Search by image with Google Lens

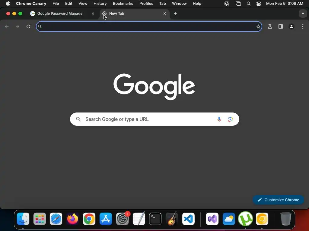[230, 119]
